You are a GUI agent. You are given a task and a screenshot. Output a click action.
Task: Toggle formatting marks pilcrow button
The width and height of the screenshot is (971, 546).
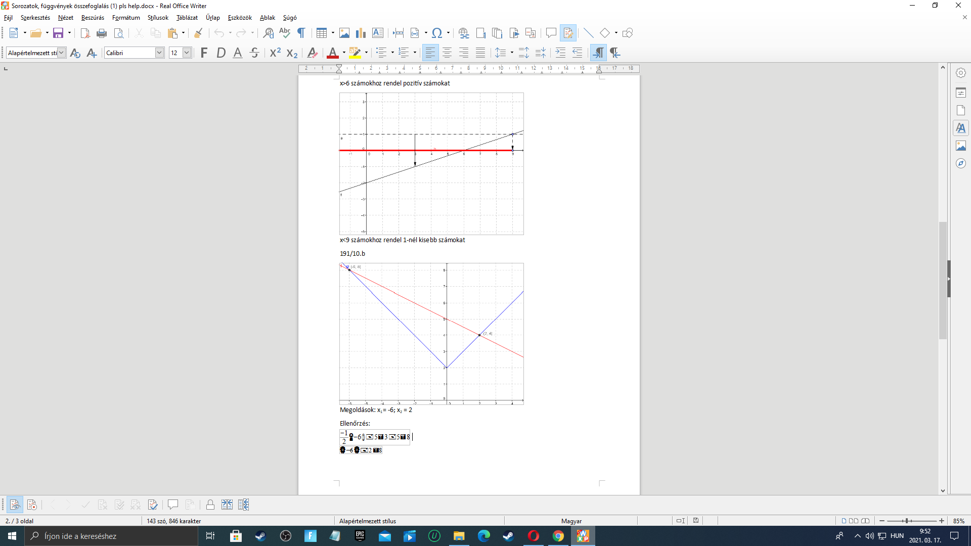pyautogui.click(x=301, y=33)
